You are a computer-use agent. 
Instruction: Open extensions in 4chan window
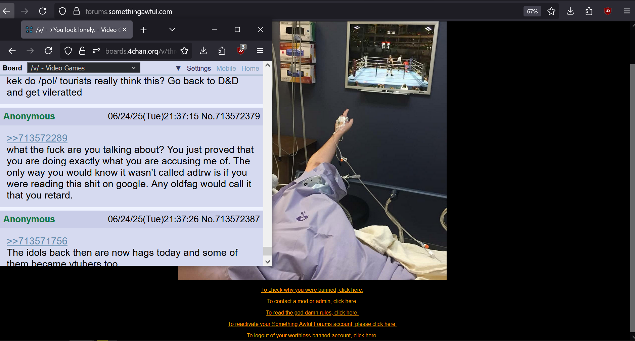coord(222,51)
